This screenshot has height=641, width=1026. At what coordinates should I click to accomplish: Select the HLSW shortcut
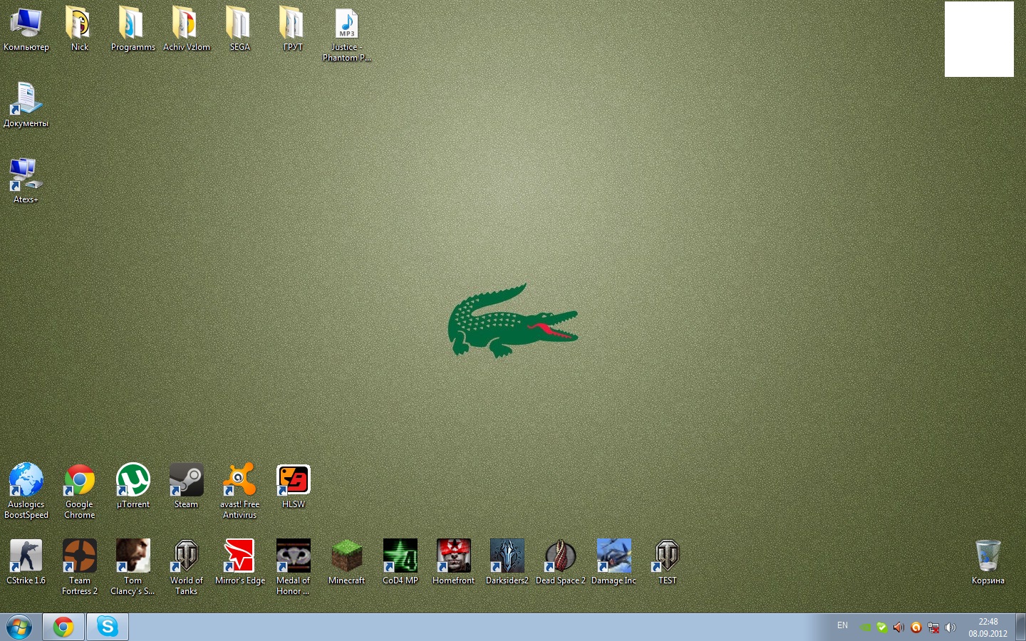(293, 486)
